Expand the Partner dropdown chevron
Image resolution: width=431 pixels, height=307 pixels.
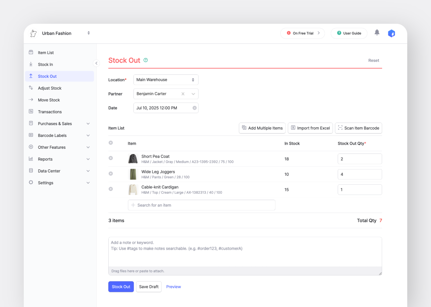193,94
